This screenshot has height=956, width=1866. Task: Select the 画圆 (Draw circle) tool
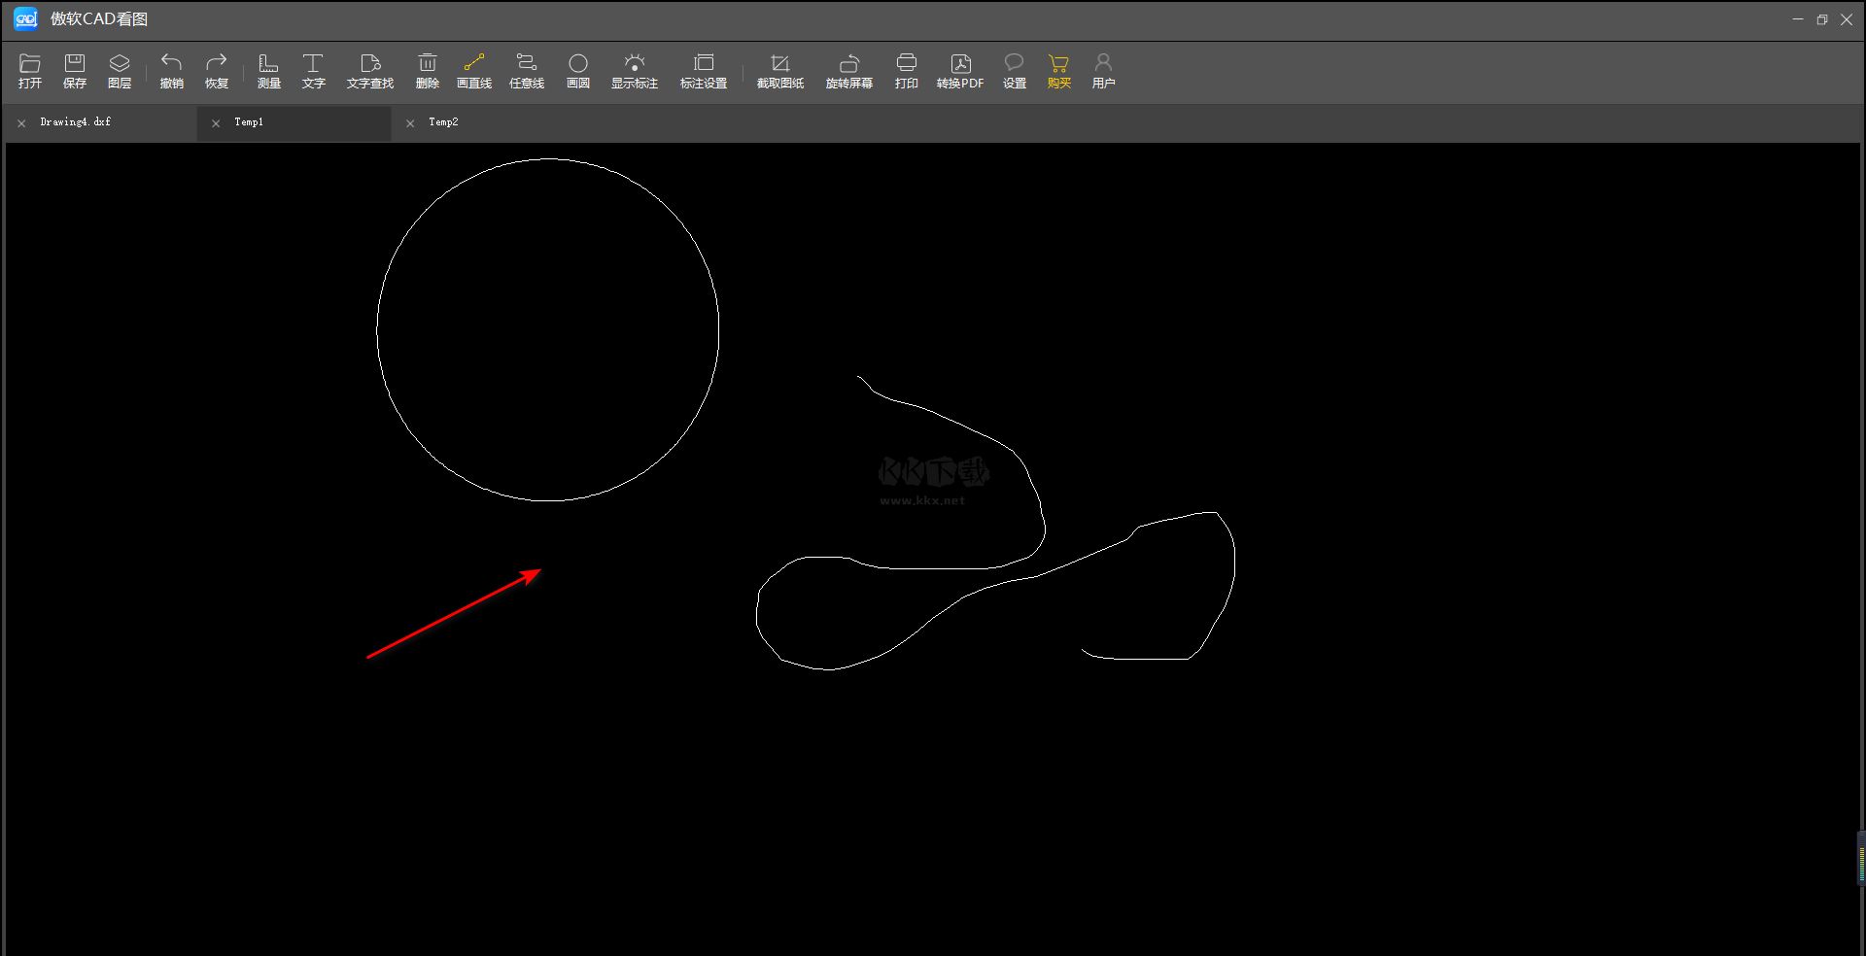pyautogui.click(x=578, y=71)
